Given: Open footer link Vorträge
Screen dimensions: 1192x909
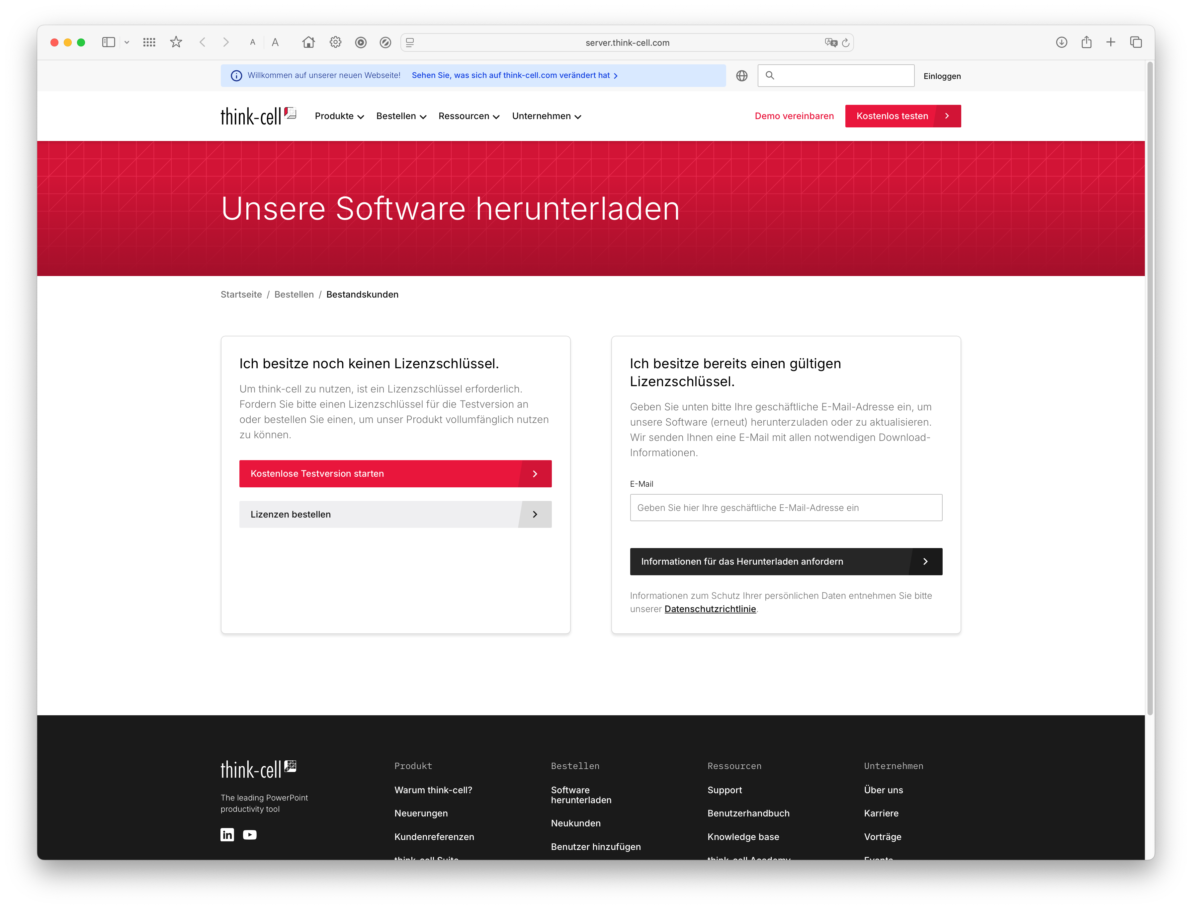Looking at the screenshot, I should [x=883, y=836].
